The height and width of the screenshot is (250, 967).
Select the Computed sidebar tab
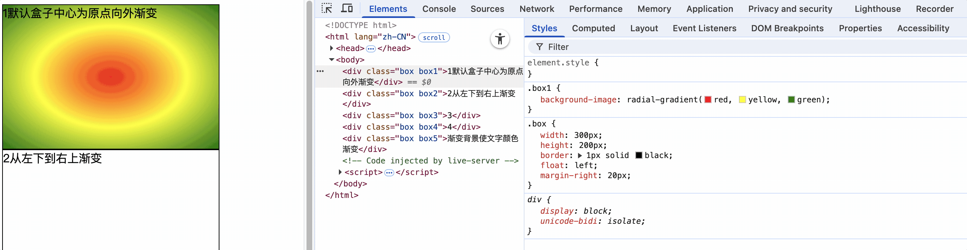[x=593, y=28]
